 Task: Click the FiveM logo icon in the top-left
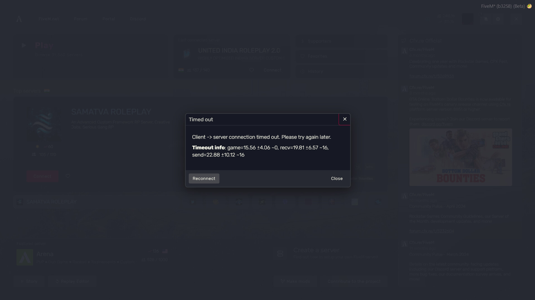(19, 19)
